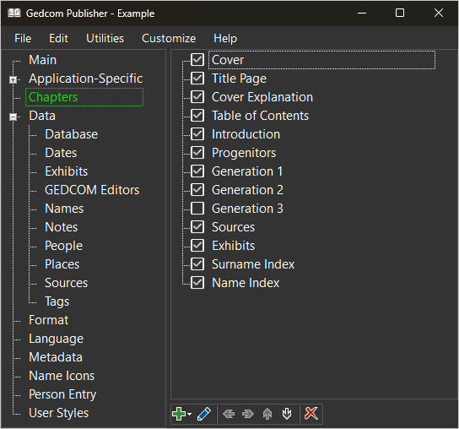Select GEDCOM Editors in the tree
This screenshot has height=429, width=459.
pos(92,190)
